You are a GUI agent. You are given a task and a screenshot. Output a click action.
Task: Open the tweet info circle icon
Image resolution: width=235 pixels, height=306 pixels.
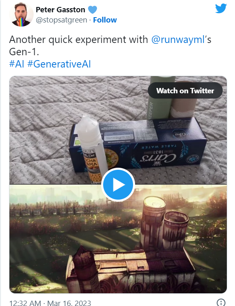tap(221, 302)
